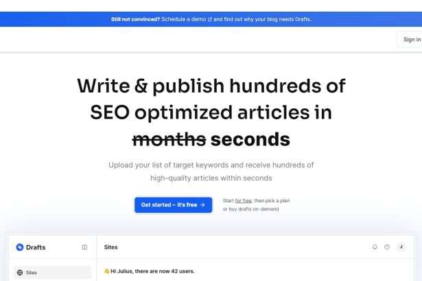Screen dimensions: 422x281
Task: Click the help icon next to bell
Action: pyautogui.click(x=387, y=247)
